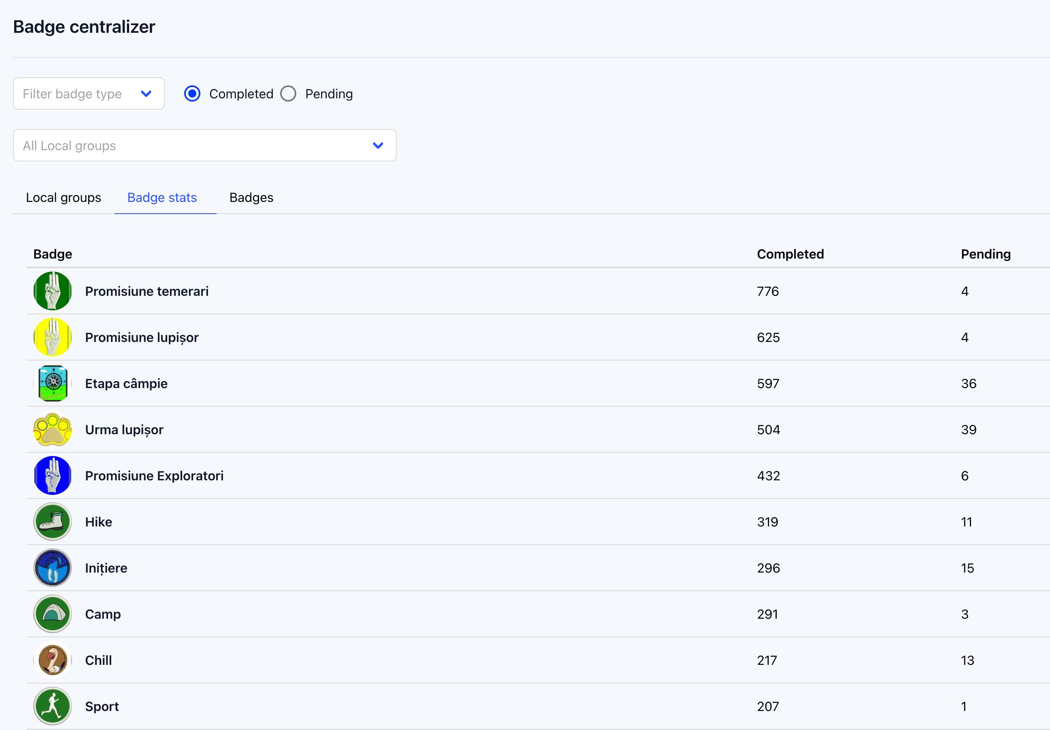The height and width of the screenshot is (730, 1050).
Task: Click the Promisiune temerari green hand badge icon
Action: (53, 291)
